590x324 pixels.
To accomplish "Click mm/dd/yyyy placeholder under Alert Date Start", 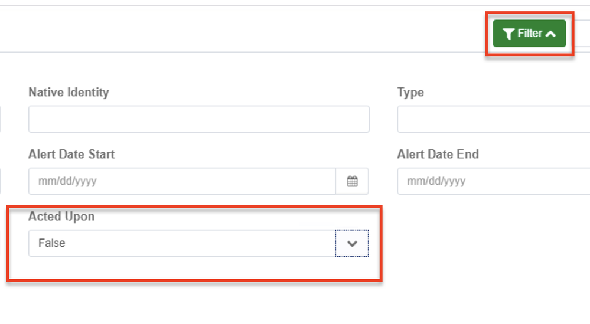I will (67, 181).
